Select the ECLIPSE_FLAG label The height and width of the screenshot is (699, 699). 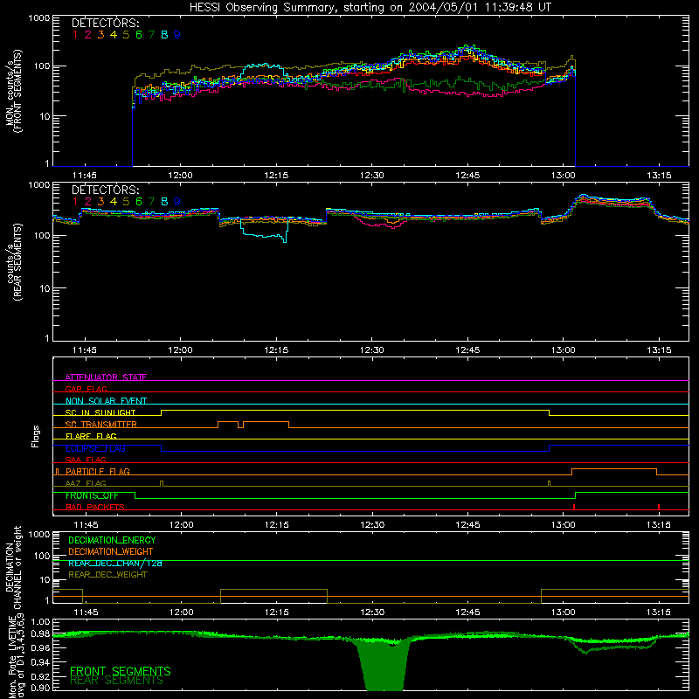pyautogui.click(x=95, y=448)
